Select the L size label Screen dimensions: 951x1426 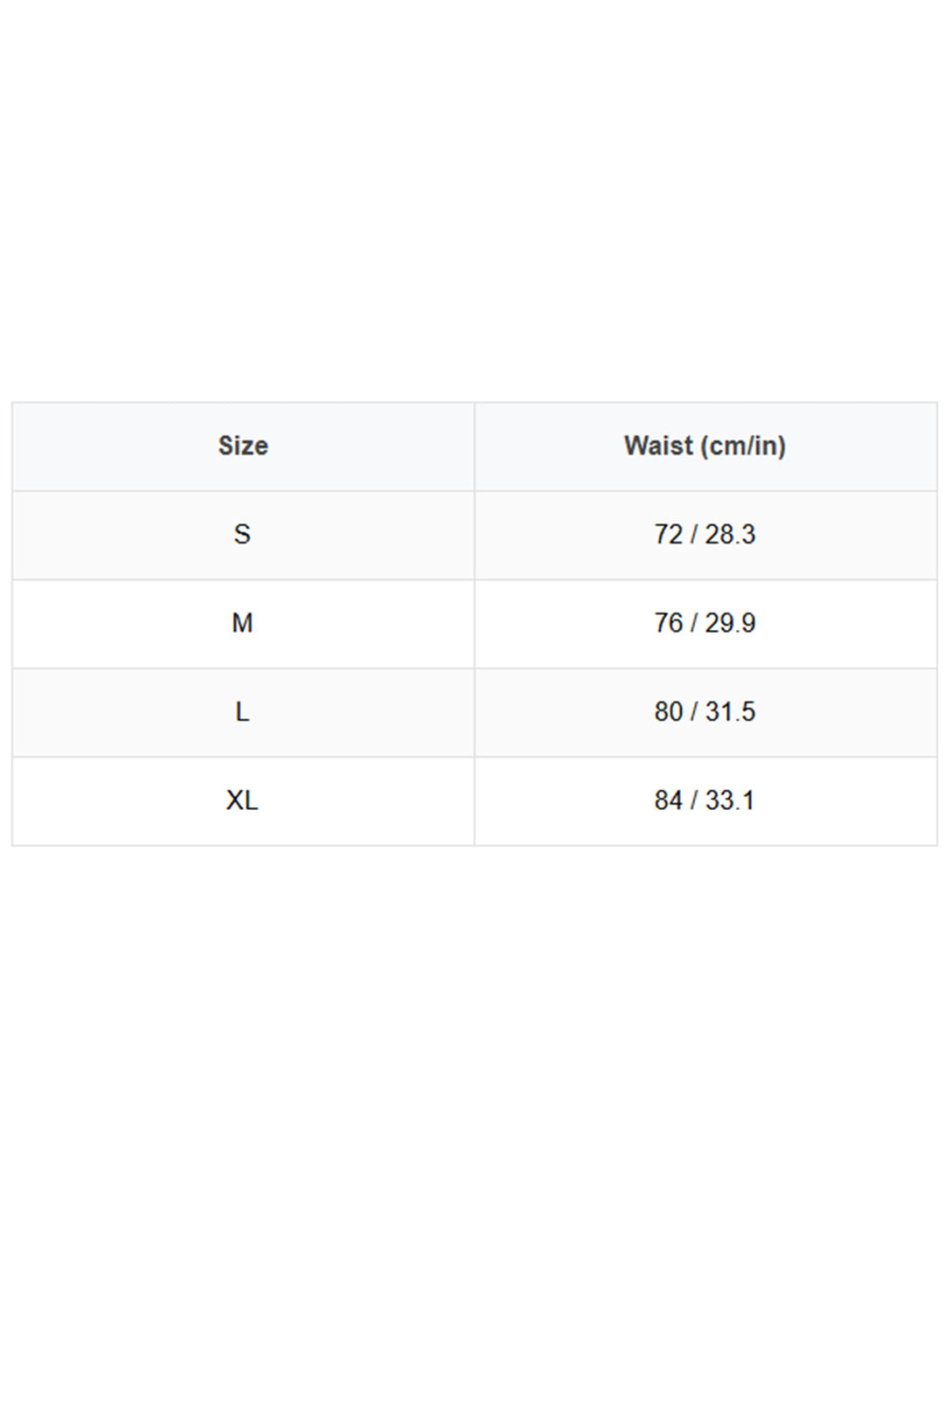(x=242, y=712)
